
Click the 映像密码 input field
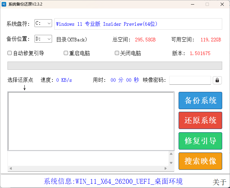(x=190, y=80)
